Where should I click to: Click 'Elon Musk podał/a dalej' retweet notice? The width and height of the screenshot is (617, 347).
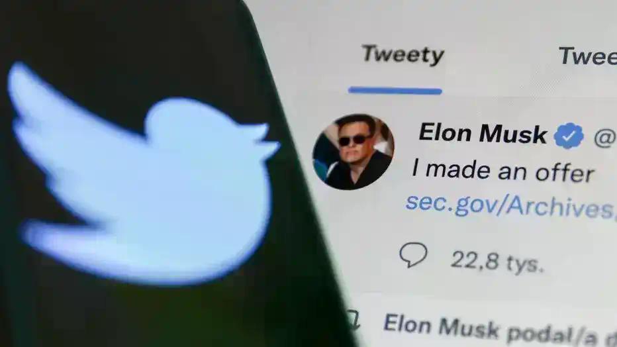(x=500, y=330)
